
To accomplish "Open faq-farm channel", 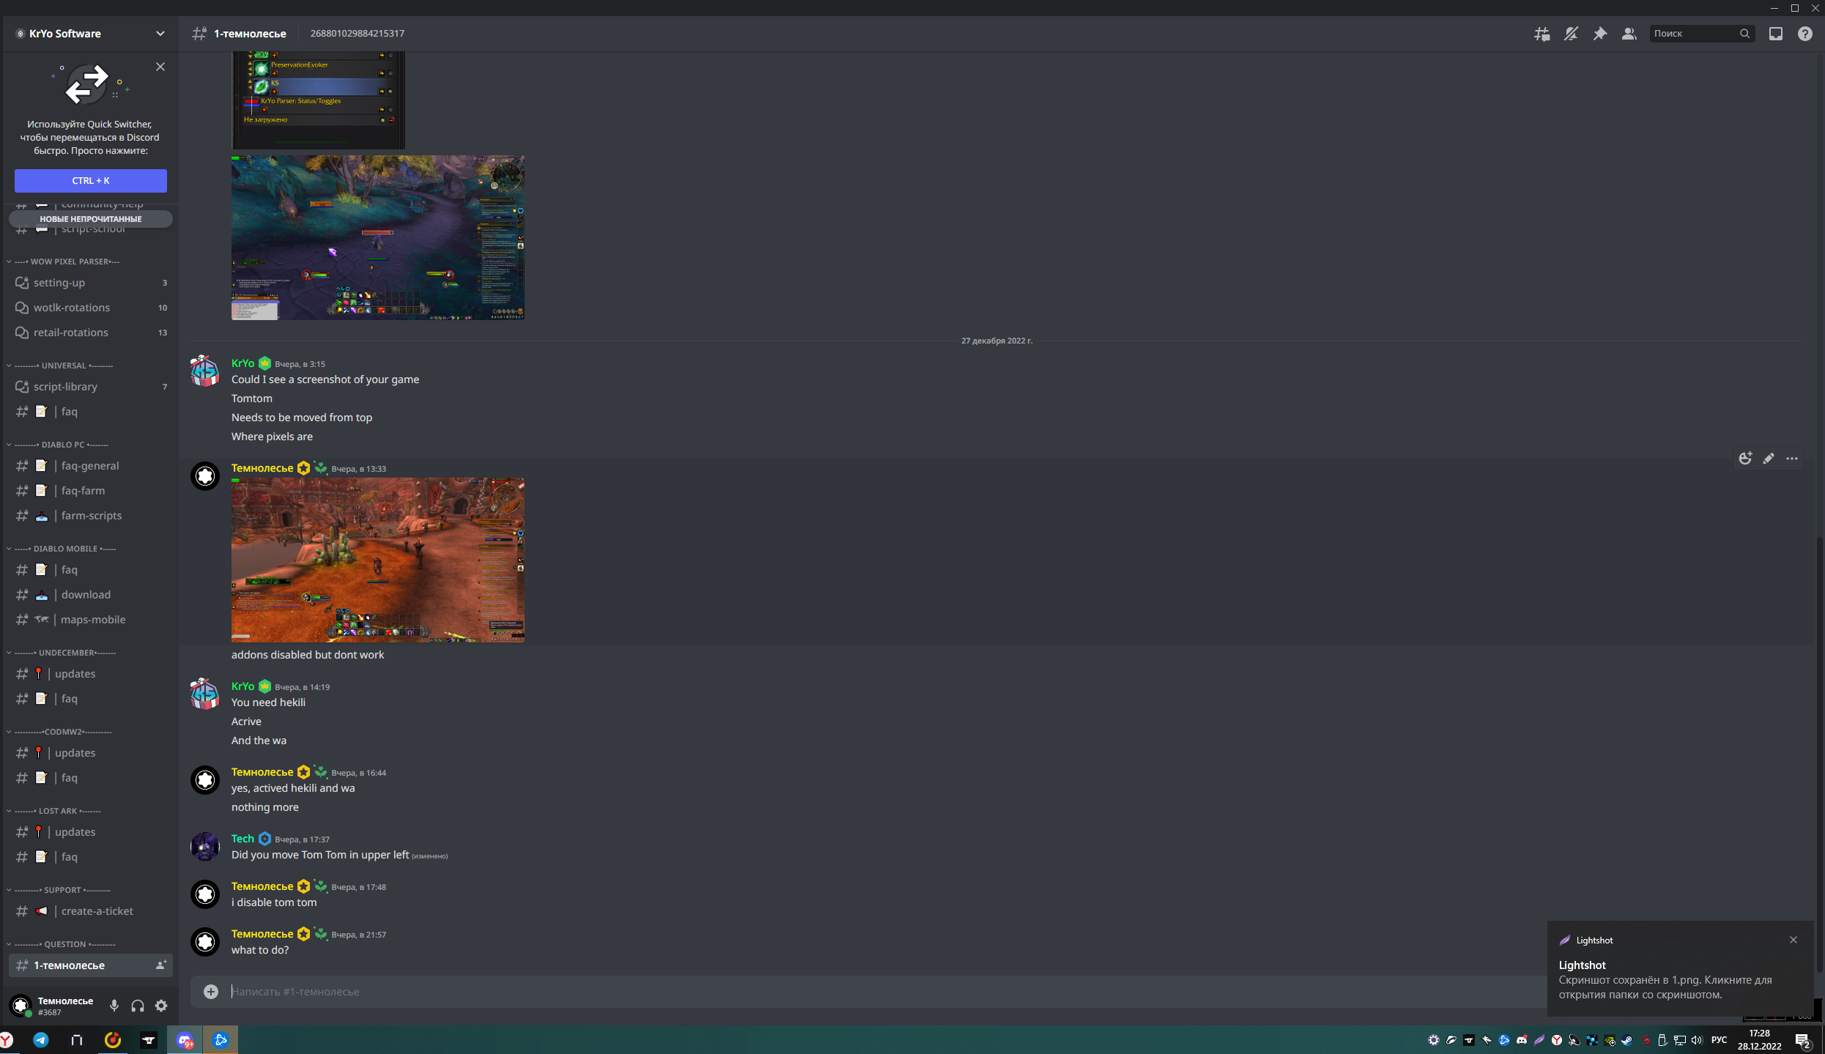I will click(91, 491).
